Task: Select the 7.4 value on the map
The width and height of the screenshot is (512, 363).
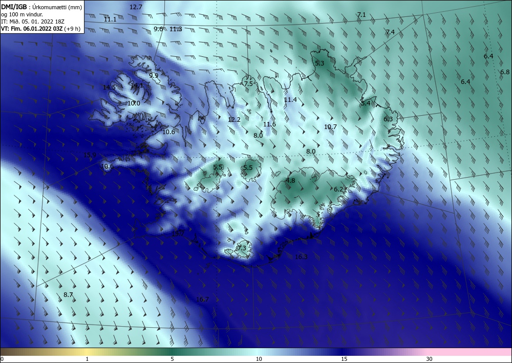Action: [x=390, y=32]
